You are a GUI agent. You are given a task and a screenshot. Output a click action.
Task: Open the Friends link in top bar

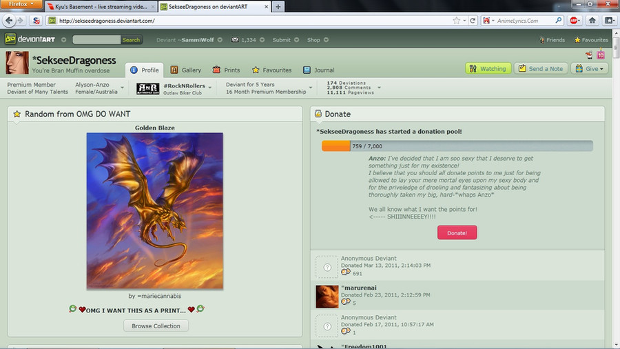click(552, 40)
